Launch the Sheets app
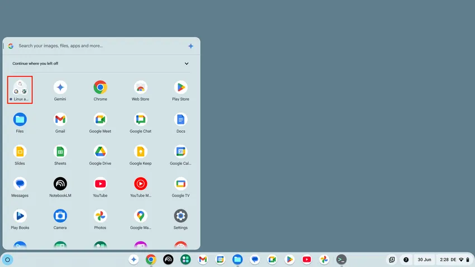Image resolution: width=475 pixels, height=267 pixels. coord(60,154)
